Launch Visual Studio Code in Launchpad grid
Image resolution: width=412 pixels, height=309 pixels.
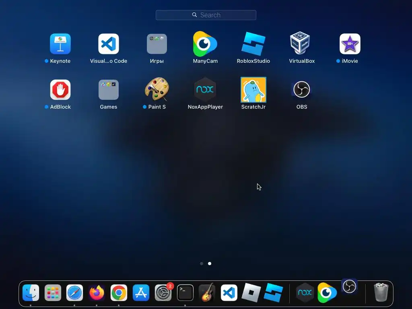109,44
